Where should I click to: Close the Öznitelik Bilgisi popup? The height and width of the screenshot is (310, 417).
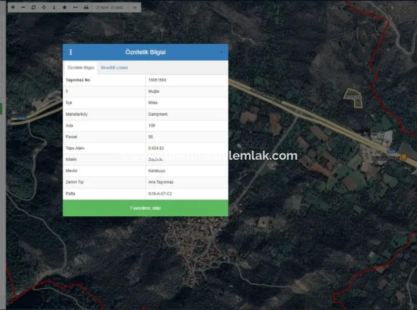pyautogui.click(x=222, y=52)
